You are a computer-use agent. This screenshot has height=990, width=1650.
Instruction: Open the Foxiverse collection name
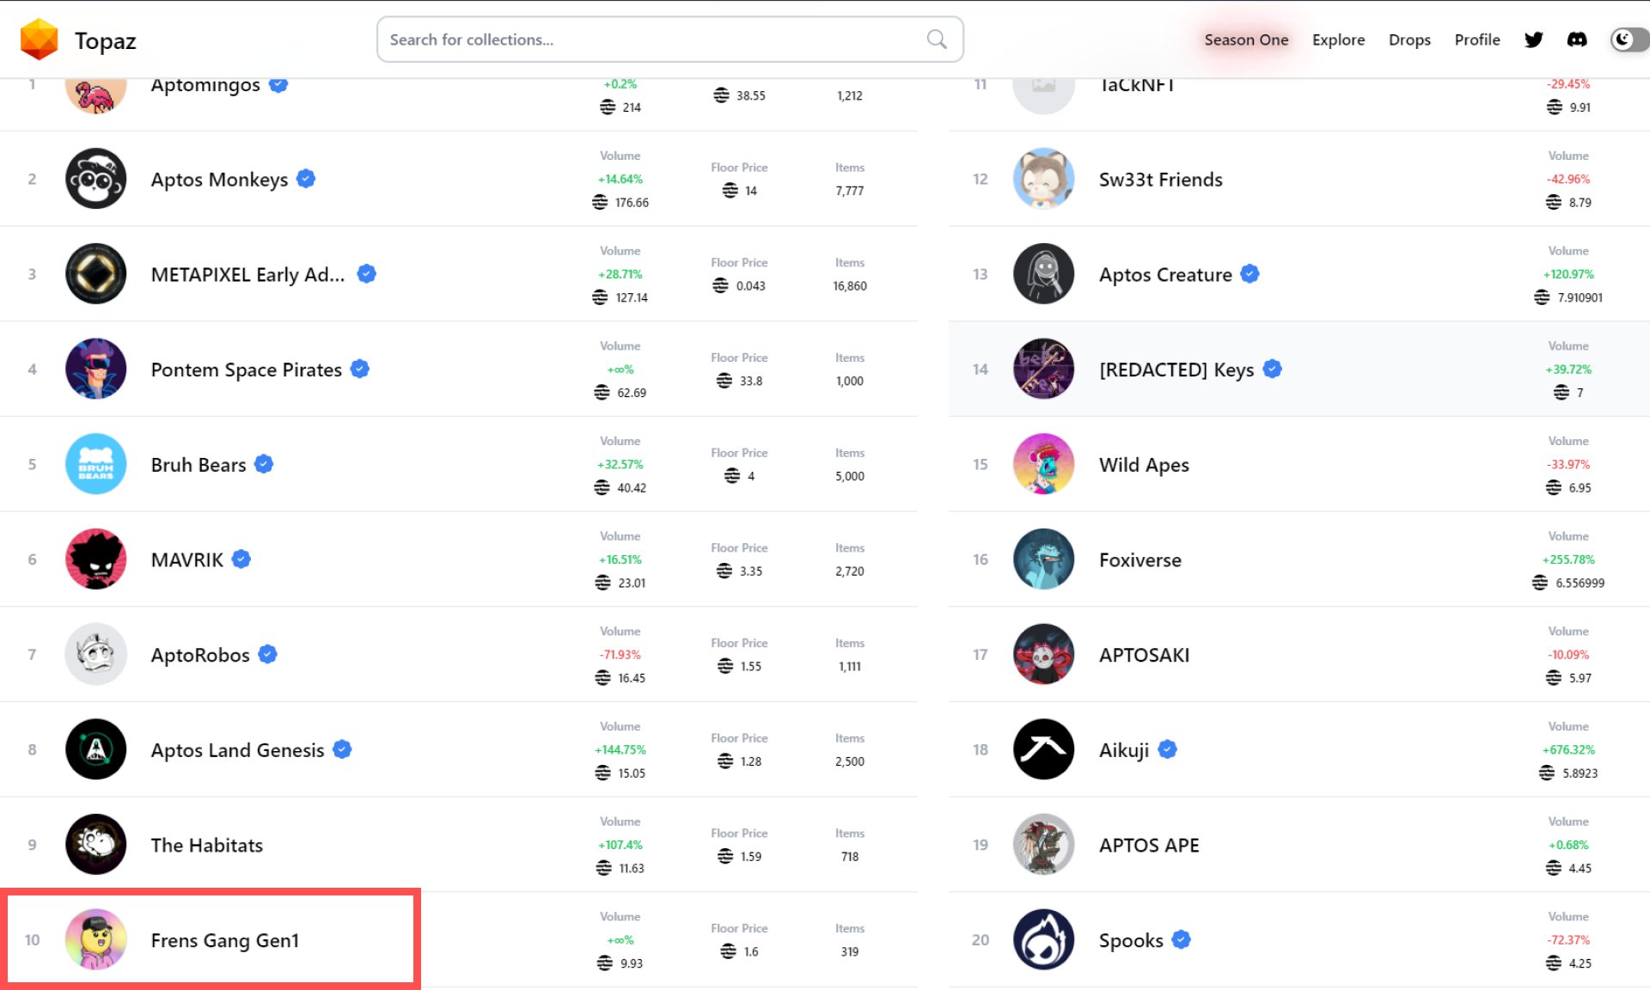1140,560
